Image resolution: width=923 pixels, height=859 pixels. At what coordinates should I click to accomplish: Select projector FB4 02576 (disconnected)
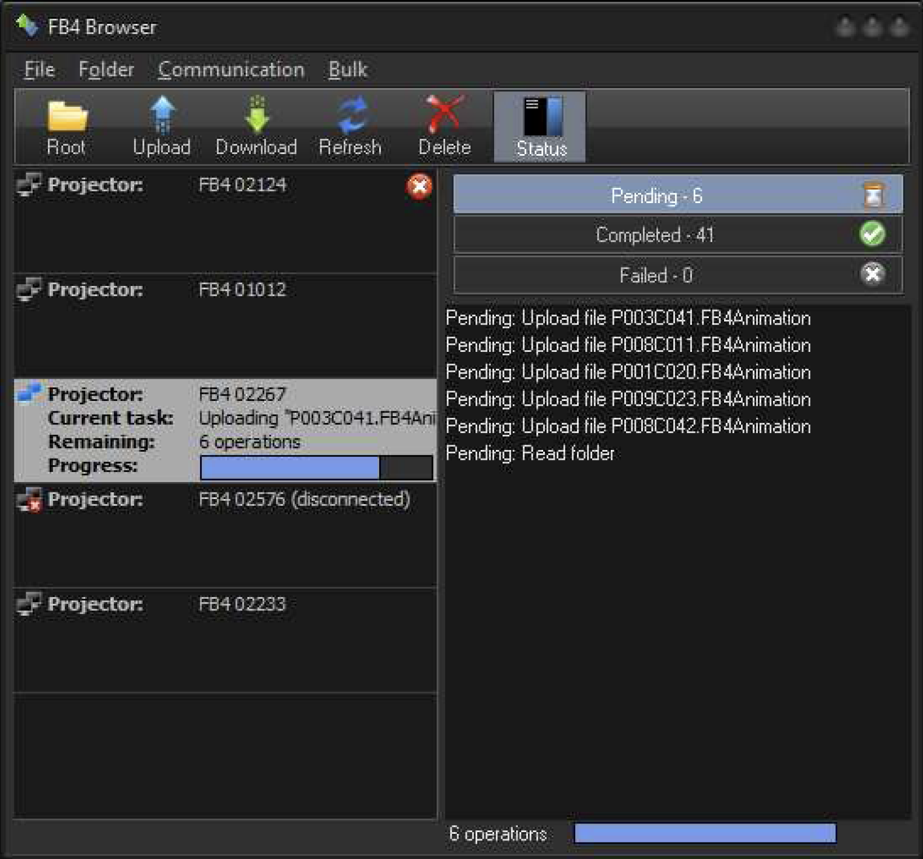225,535
